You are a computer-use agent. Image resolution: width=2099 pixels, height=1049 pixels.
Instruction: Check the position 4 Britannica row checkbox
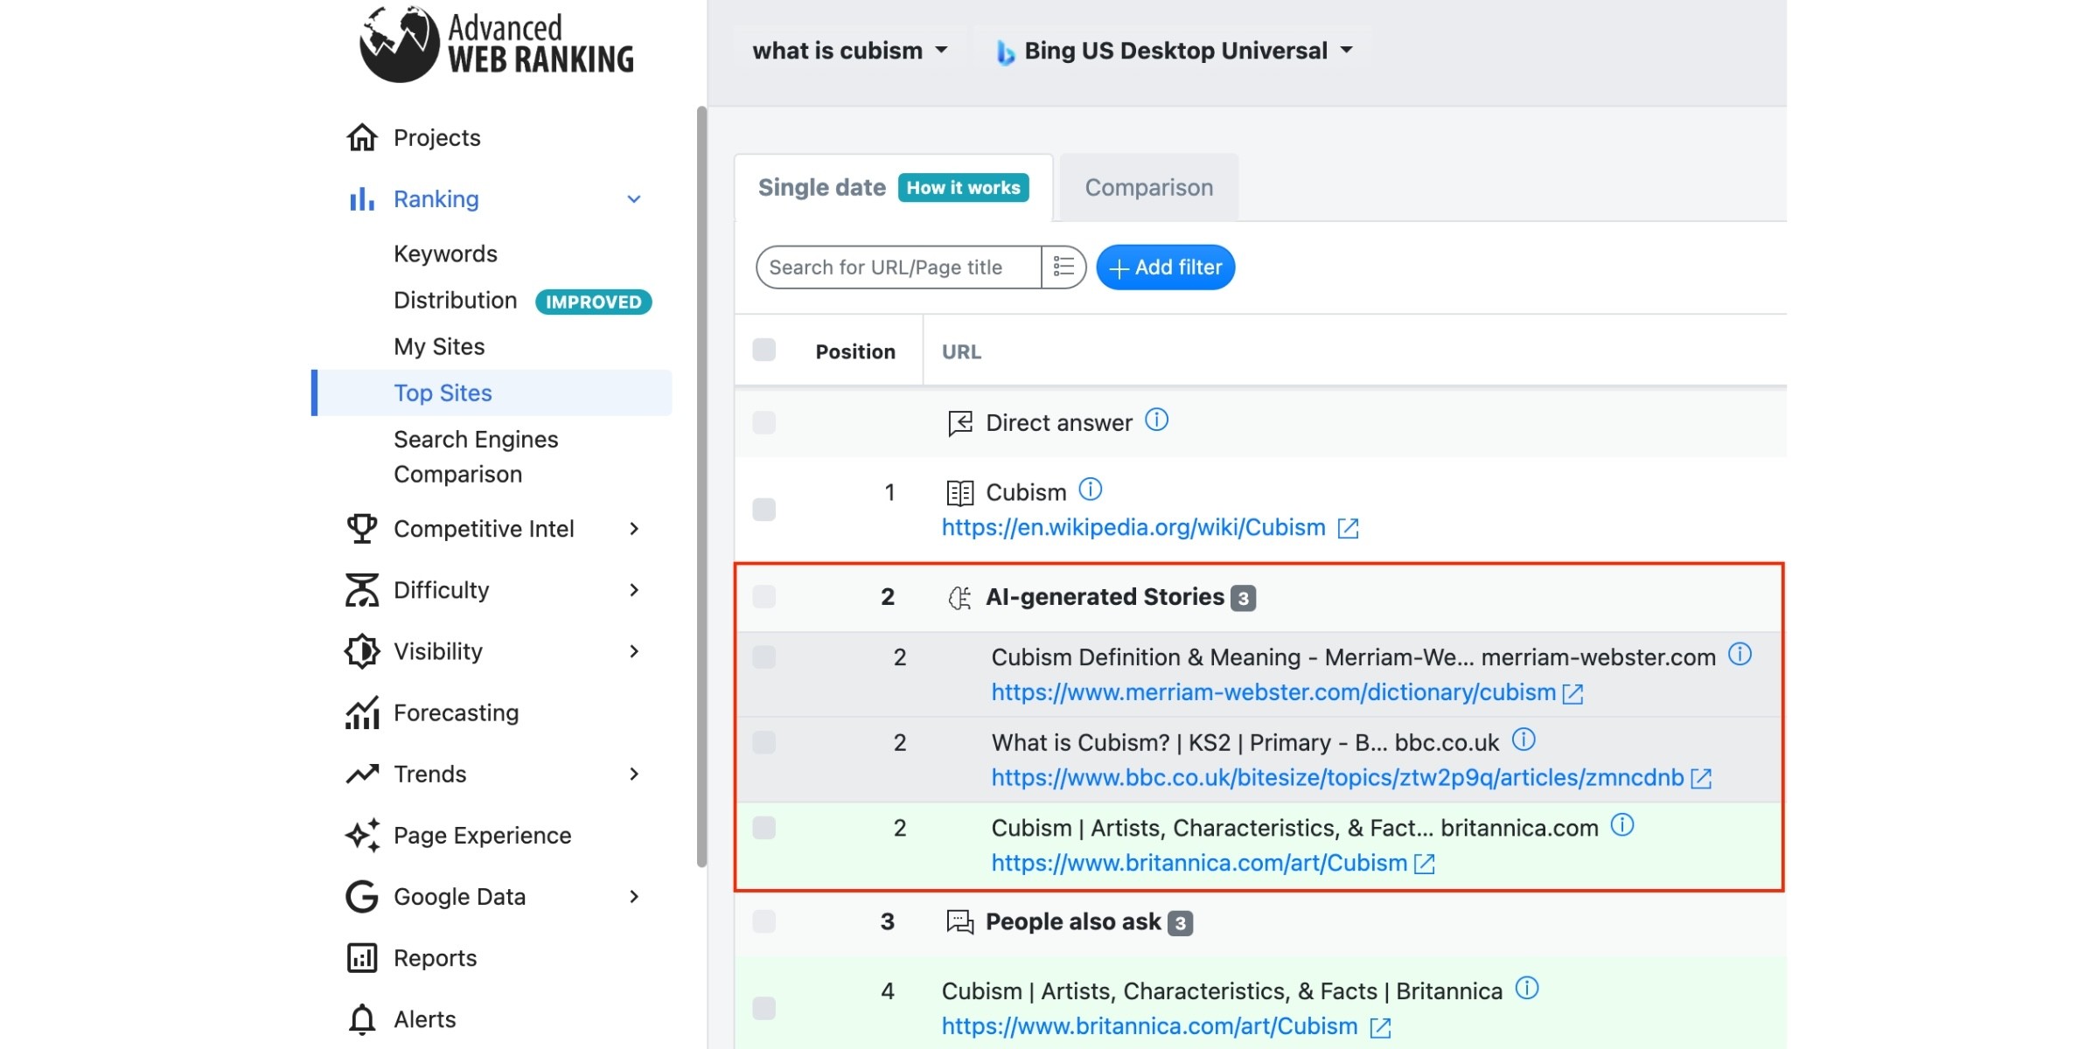coord(764,1008)
